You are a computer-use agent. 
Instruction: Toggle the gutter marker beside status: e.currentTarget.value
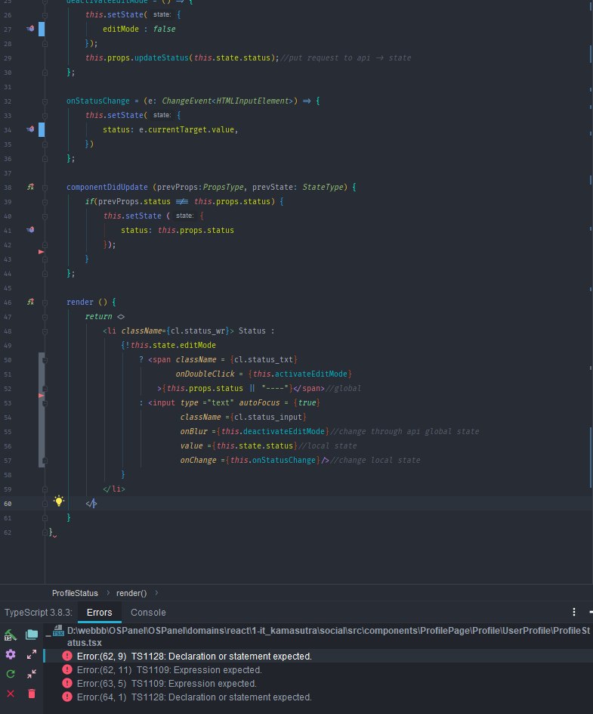click(30, 129)
